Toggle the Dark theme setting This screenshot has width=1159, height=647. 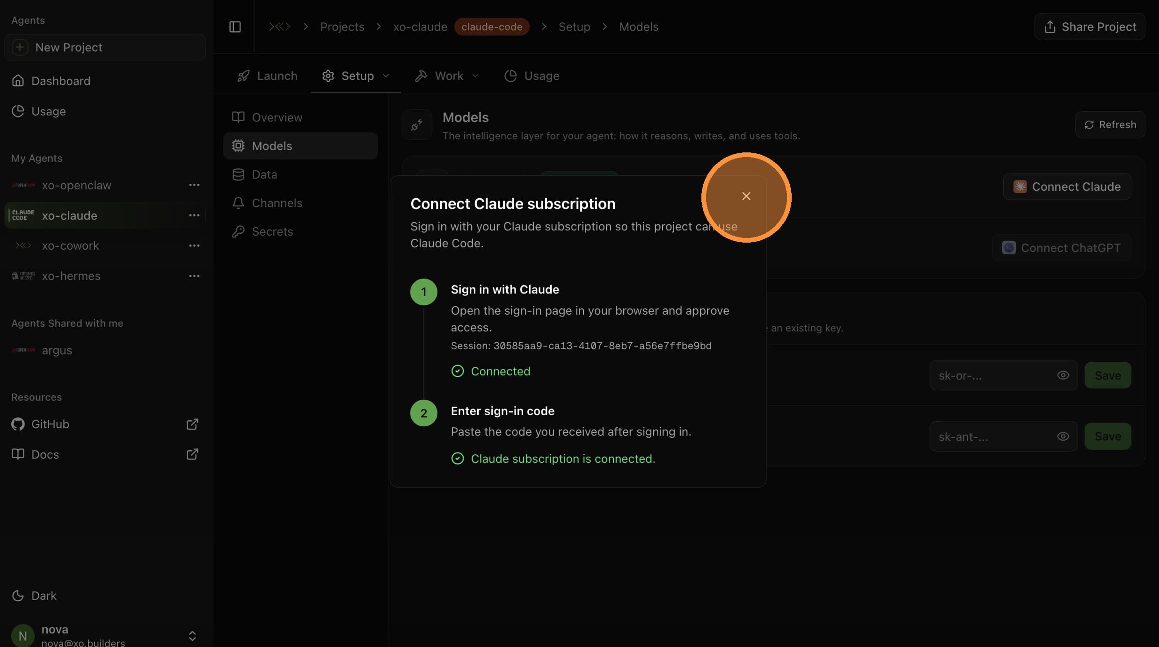click(x=34, y=596)
